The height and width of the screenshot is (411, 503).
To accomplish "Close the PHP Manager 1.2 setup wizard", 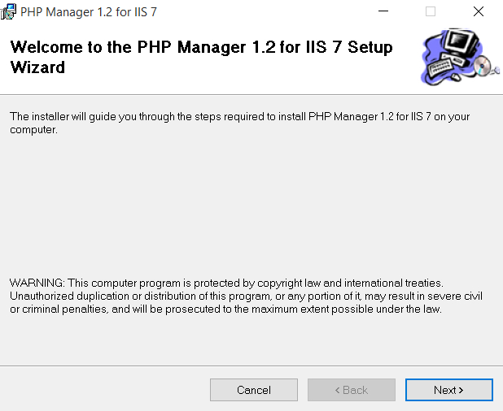I will [x=479, y=11].
